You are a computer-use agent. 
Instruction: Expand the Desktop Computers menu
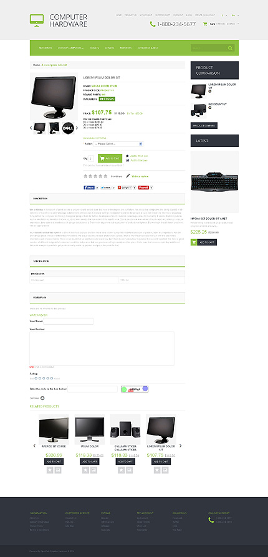coord(70,48)
